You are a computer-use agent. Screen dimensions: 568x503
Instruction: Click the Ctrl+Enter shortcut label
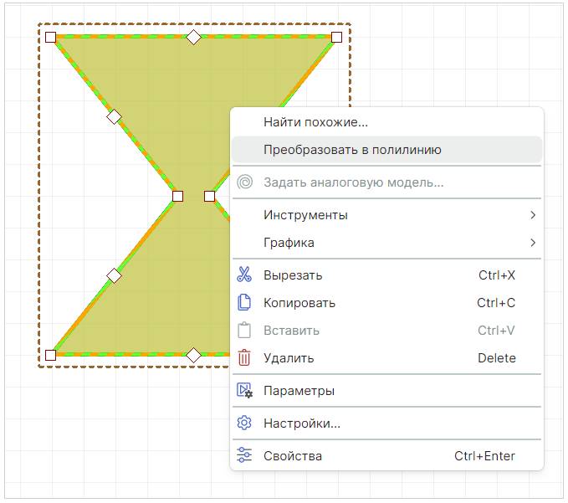point(484,456)
